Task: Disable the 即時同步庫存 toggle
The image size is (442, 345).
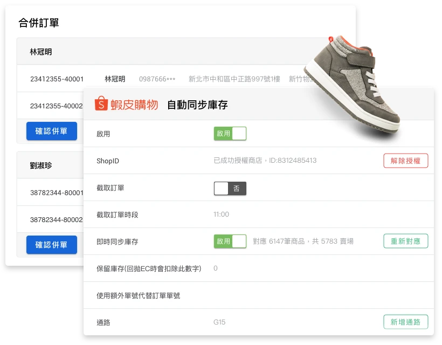Action: (x=230, y=241)
